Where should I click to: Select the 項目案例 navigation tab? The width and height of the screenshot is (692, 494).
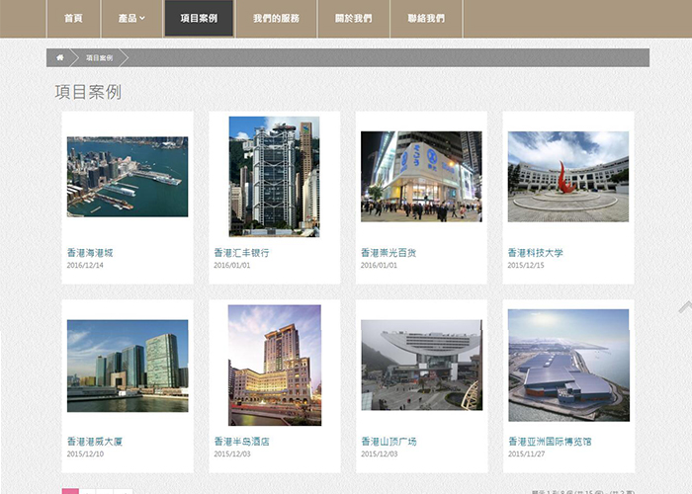[x=199, y=19]
